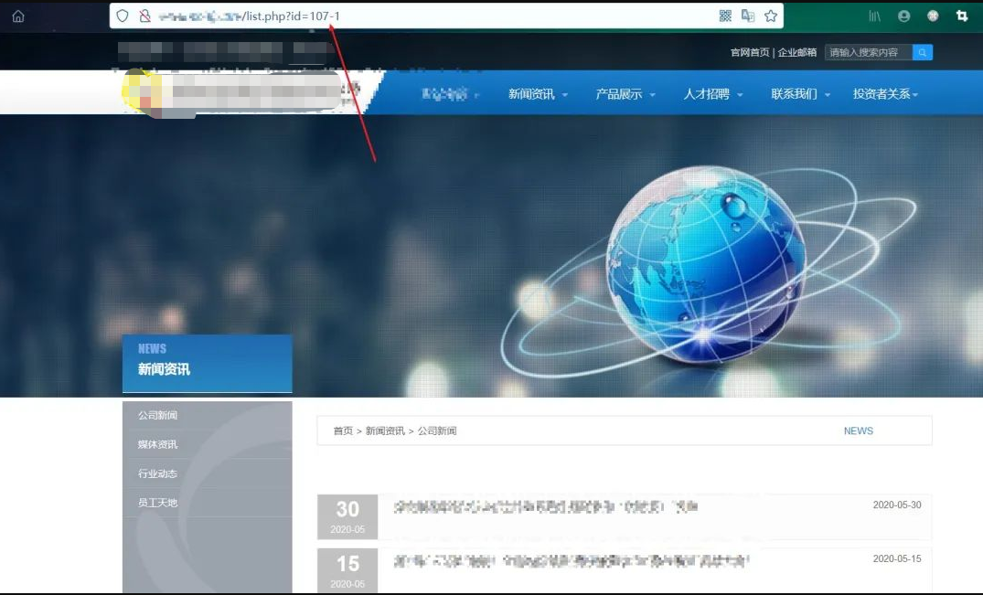Open the library bookshelf icon
The image size is (983, 595).
pyautogui.click(x=874, y=16)
